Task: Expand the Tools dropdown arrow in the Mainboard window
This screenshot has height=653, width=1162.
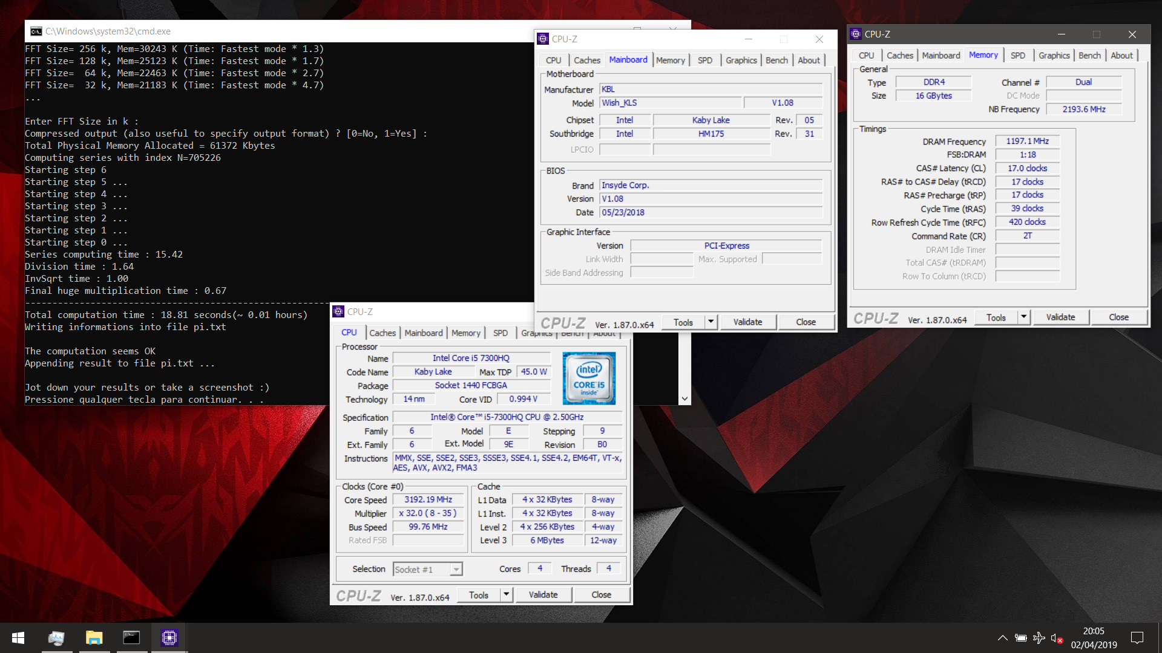Action: 711,322
